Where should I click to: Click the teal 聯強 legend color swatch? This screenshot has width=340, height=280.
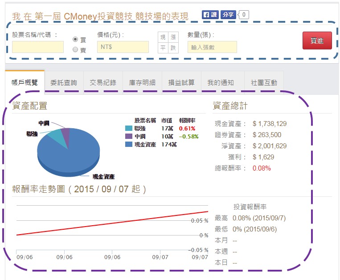(129, 128)
